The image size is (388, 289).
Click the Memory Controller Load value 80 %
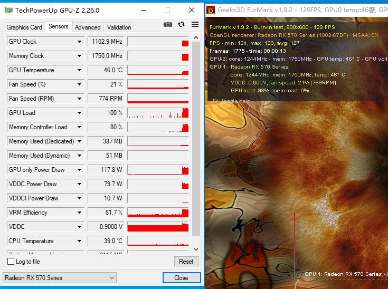[106, 127]
